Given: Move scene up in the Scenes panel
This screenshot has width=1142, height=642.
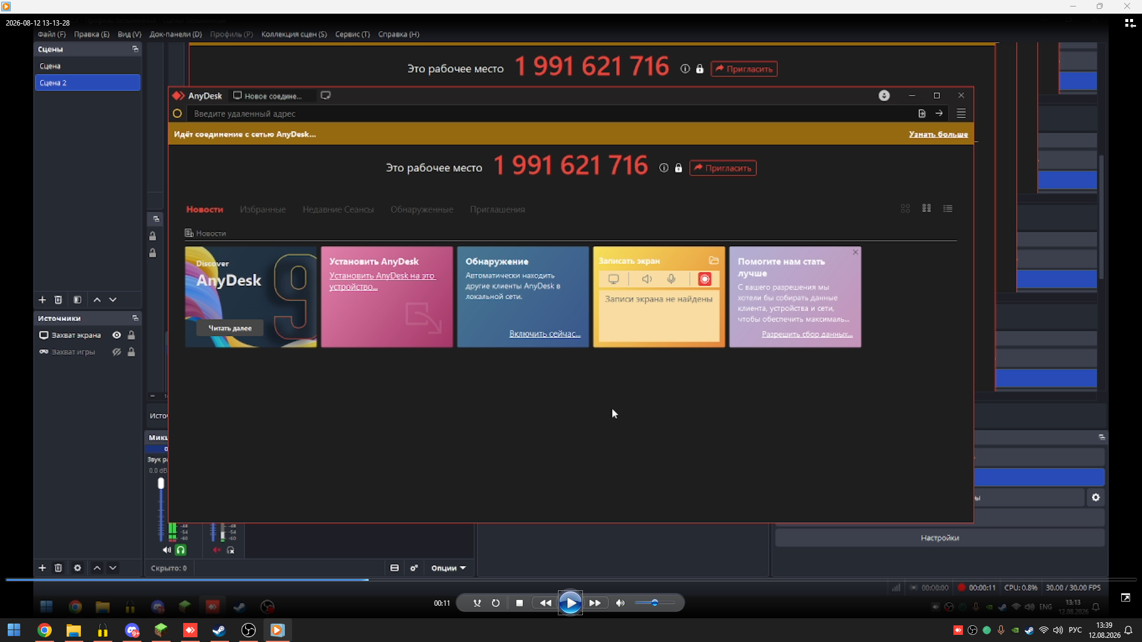Looking at the screenshot, I should [97, 300].
